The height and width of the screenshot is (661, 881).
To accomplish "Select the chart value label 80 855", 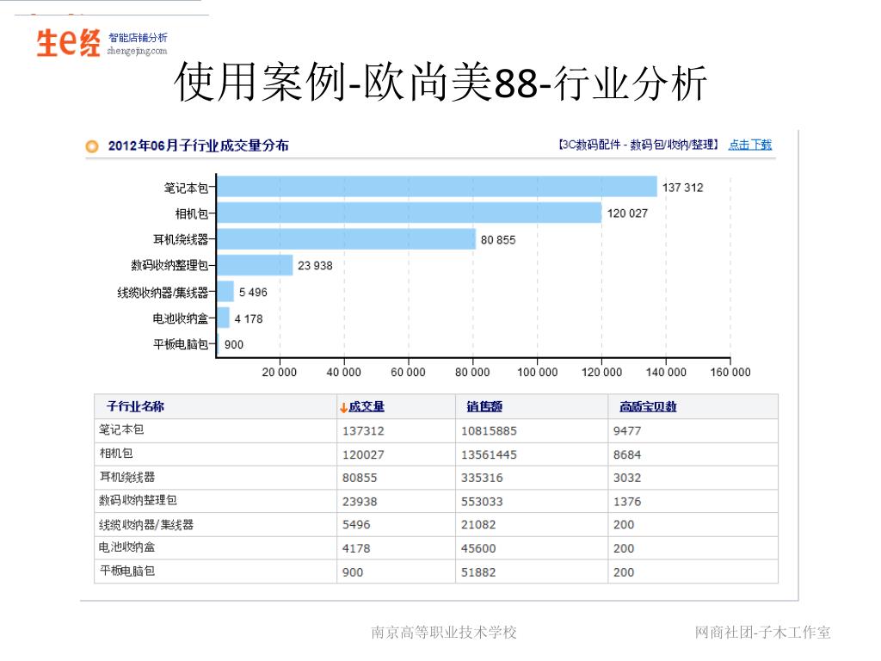I will click(498, 240).
